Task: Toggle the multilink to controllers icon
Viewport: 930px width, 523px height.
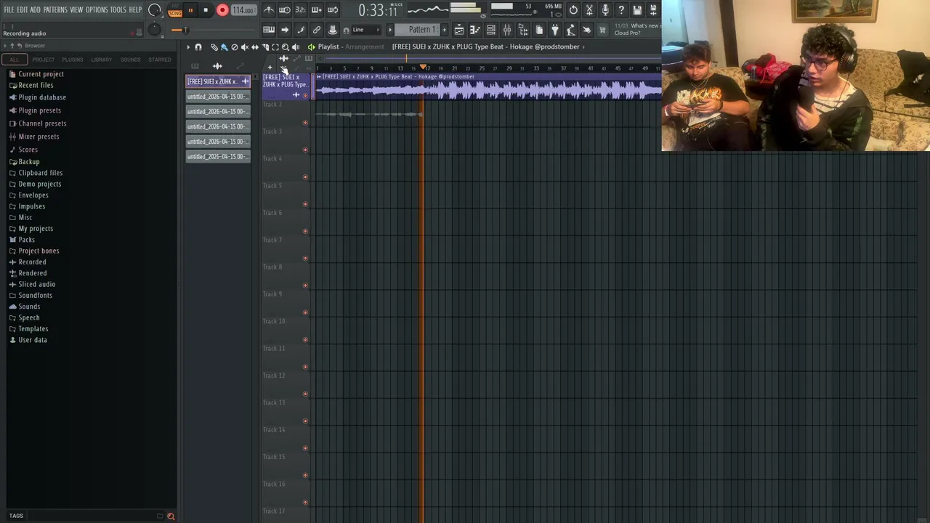Action: pos(317,30)
